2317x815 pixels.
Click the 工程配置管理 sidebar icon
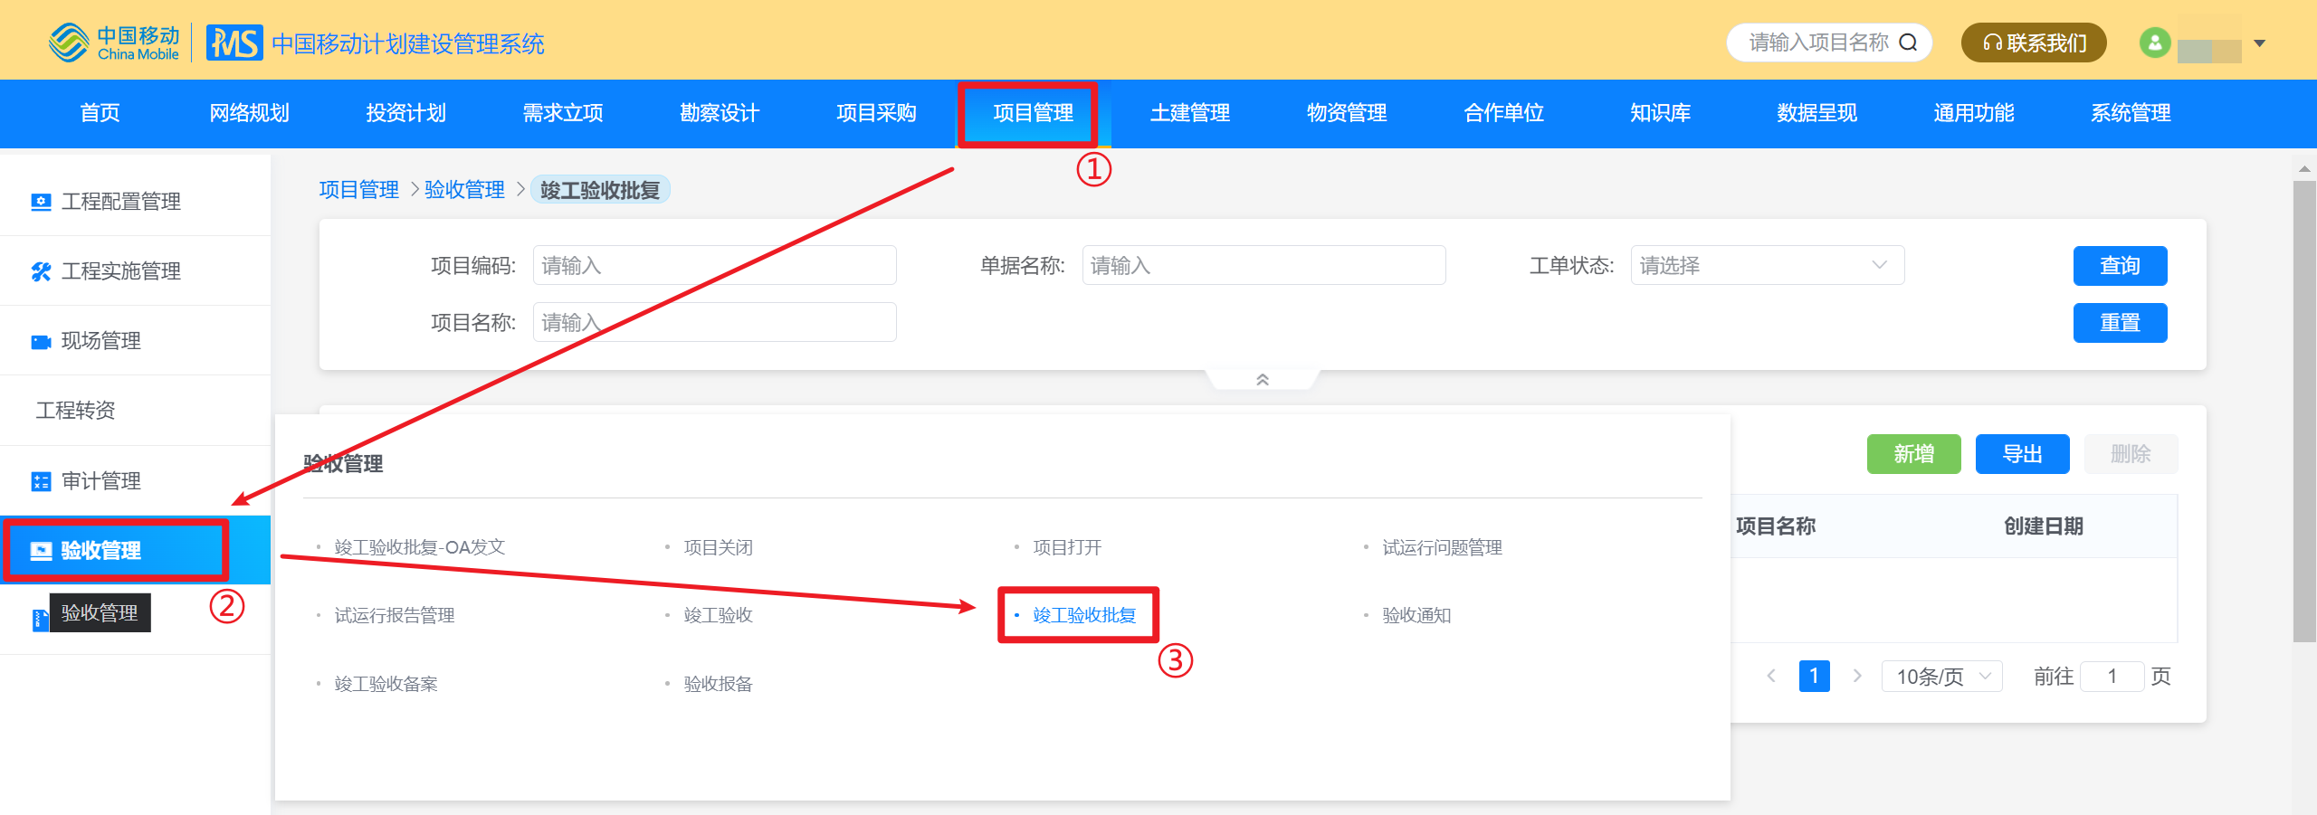tap(41, 202)
